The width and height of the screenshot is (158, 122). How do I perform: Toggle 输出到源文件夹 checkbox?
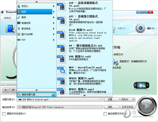105,114
